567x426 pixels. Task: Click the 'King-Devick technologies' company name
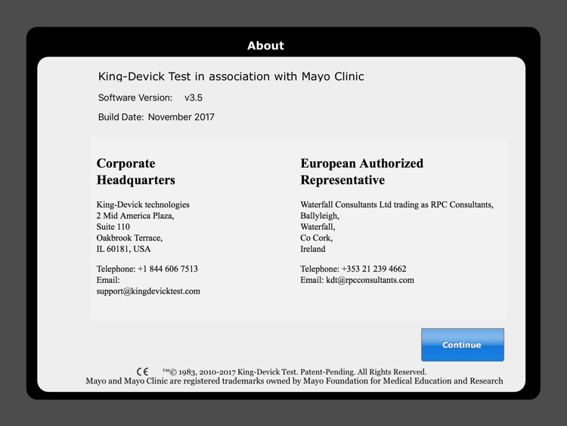click(x=143, y=204)
